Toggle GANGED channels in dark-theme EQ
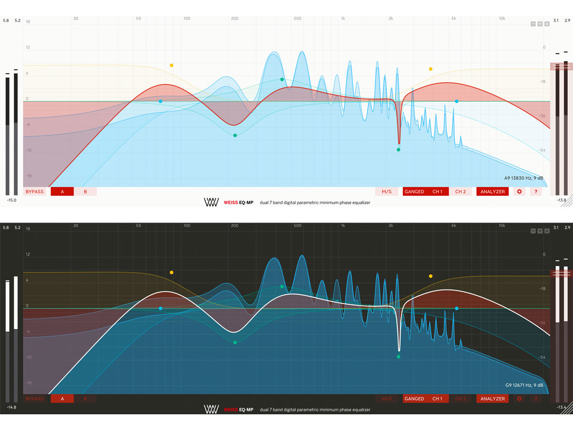The width and height of the screenshot is (573, 430). pos(414,398)
